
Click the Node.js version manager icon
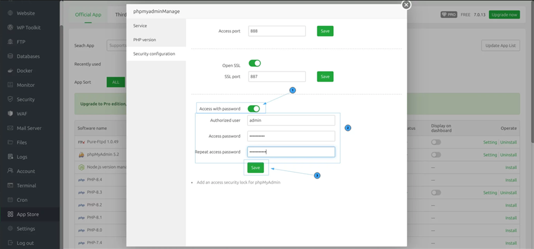[81, 167]
